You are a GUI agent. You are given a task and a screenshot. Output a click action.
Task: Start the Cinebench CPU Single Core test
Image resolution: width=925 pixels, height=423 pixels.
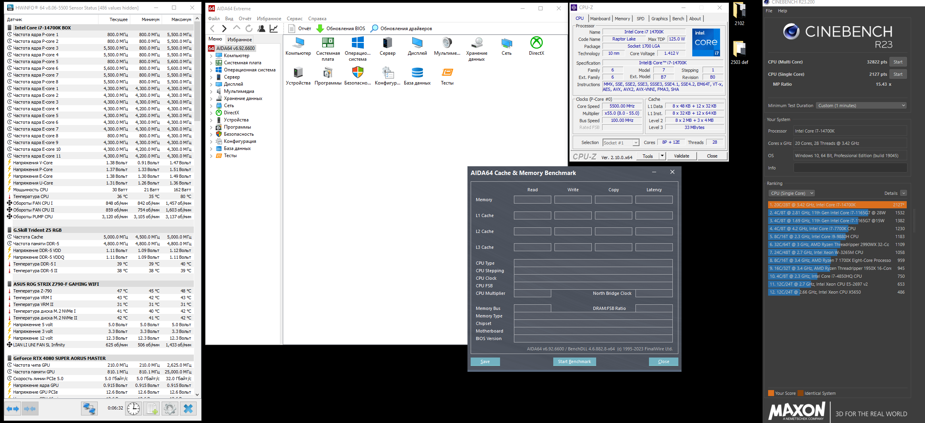[x=898, y=74]
